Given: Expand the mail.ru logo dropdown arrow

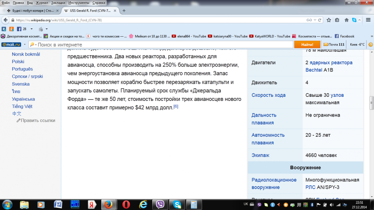Looking at the screenshot, I should tap(25, 44).
